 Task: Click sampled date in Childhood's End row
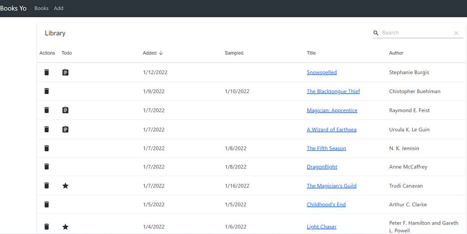[236, 204]
